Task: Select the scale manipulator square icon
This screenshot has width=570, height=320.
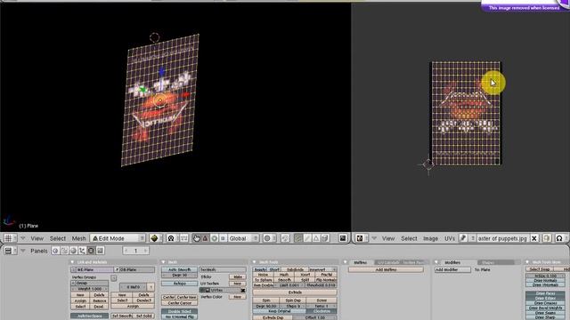Action: (223, 238)
